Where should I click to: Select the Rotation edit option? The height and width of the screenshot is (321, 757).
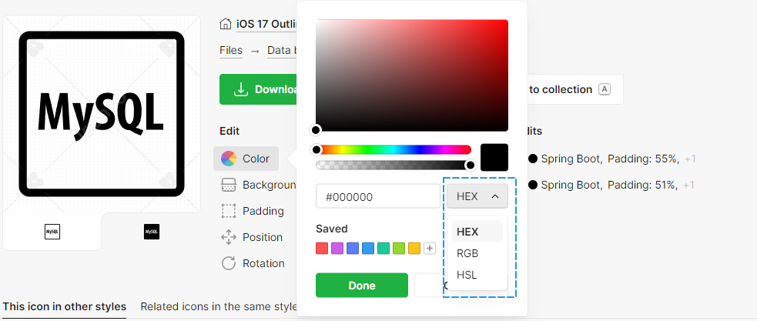(x=253, y=263)
